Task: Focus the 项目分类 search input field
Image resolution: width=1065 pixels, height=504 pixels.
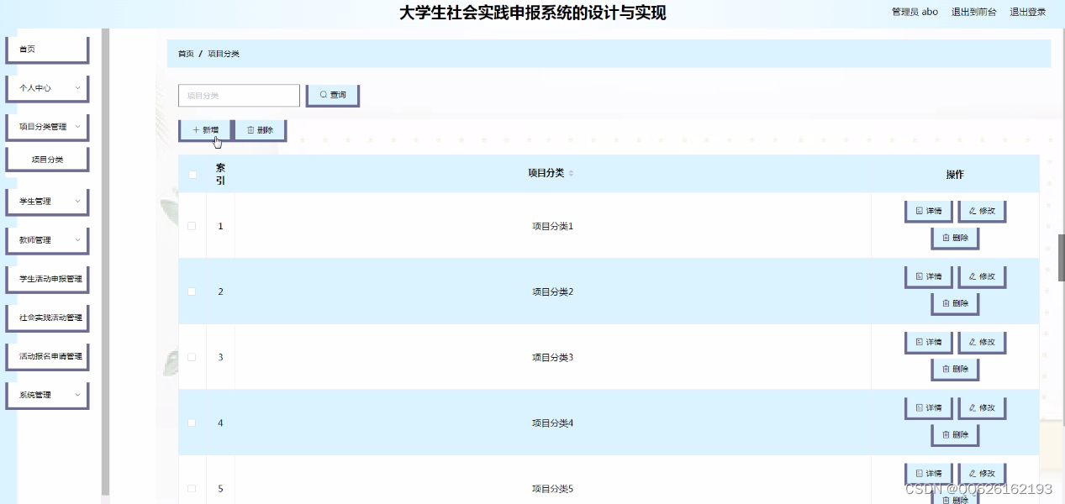Action: (x=239, y=96)
